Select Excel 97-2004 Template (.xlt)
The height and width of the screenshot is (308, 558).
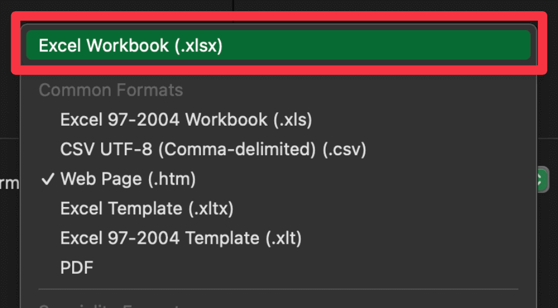(x=278, y=238)
